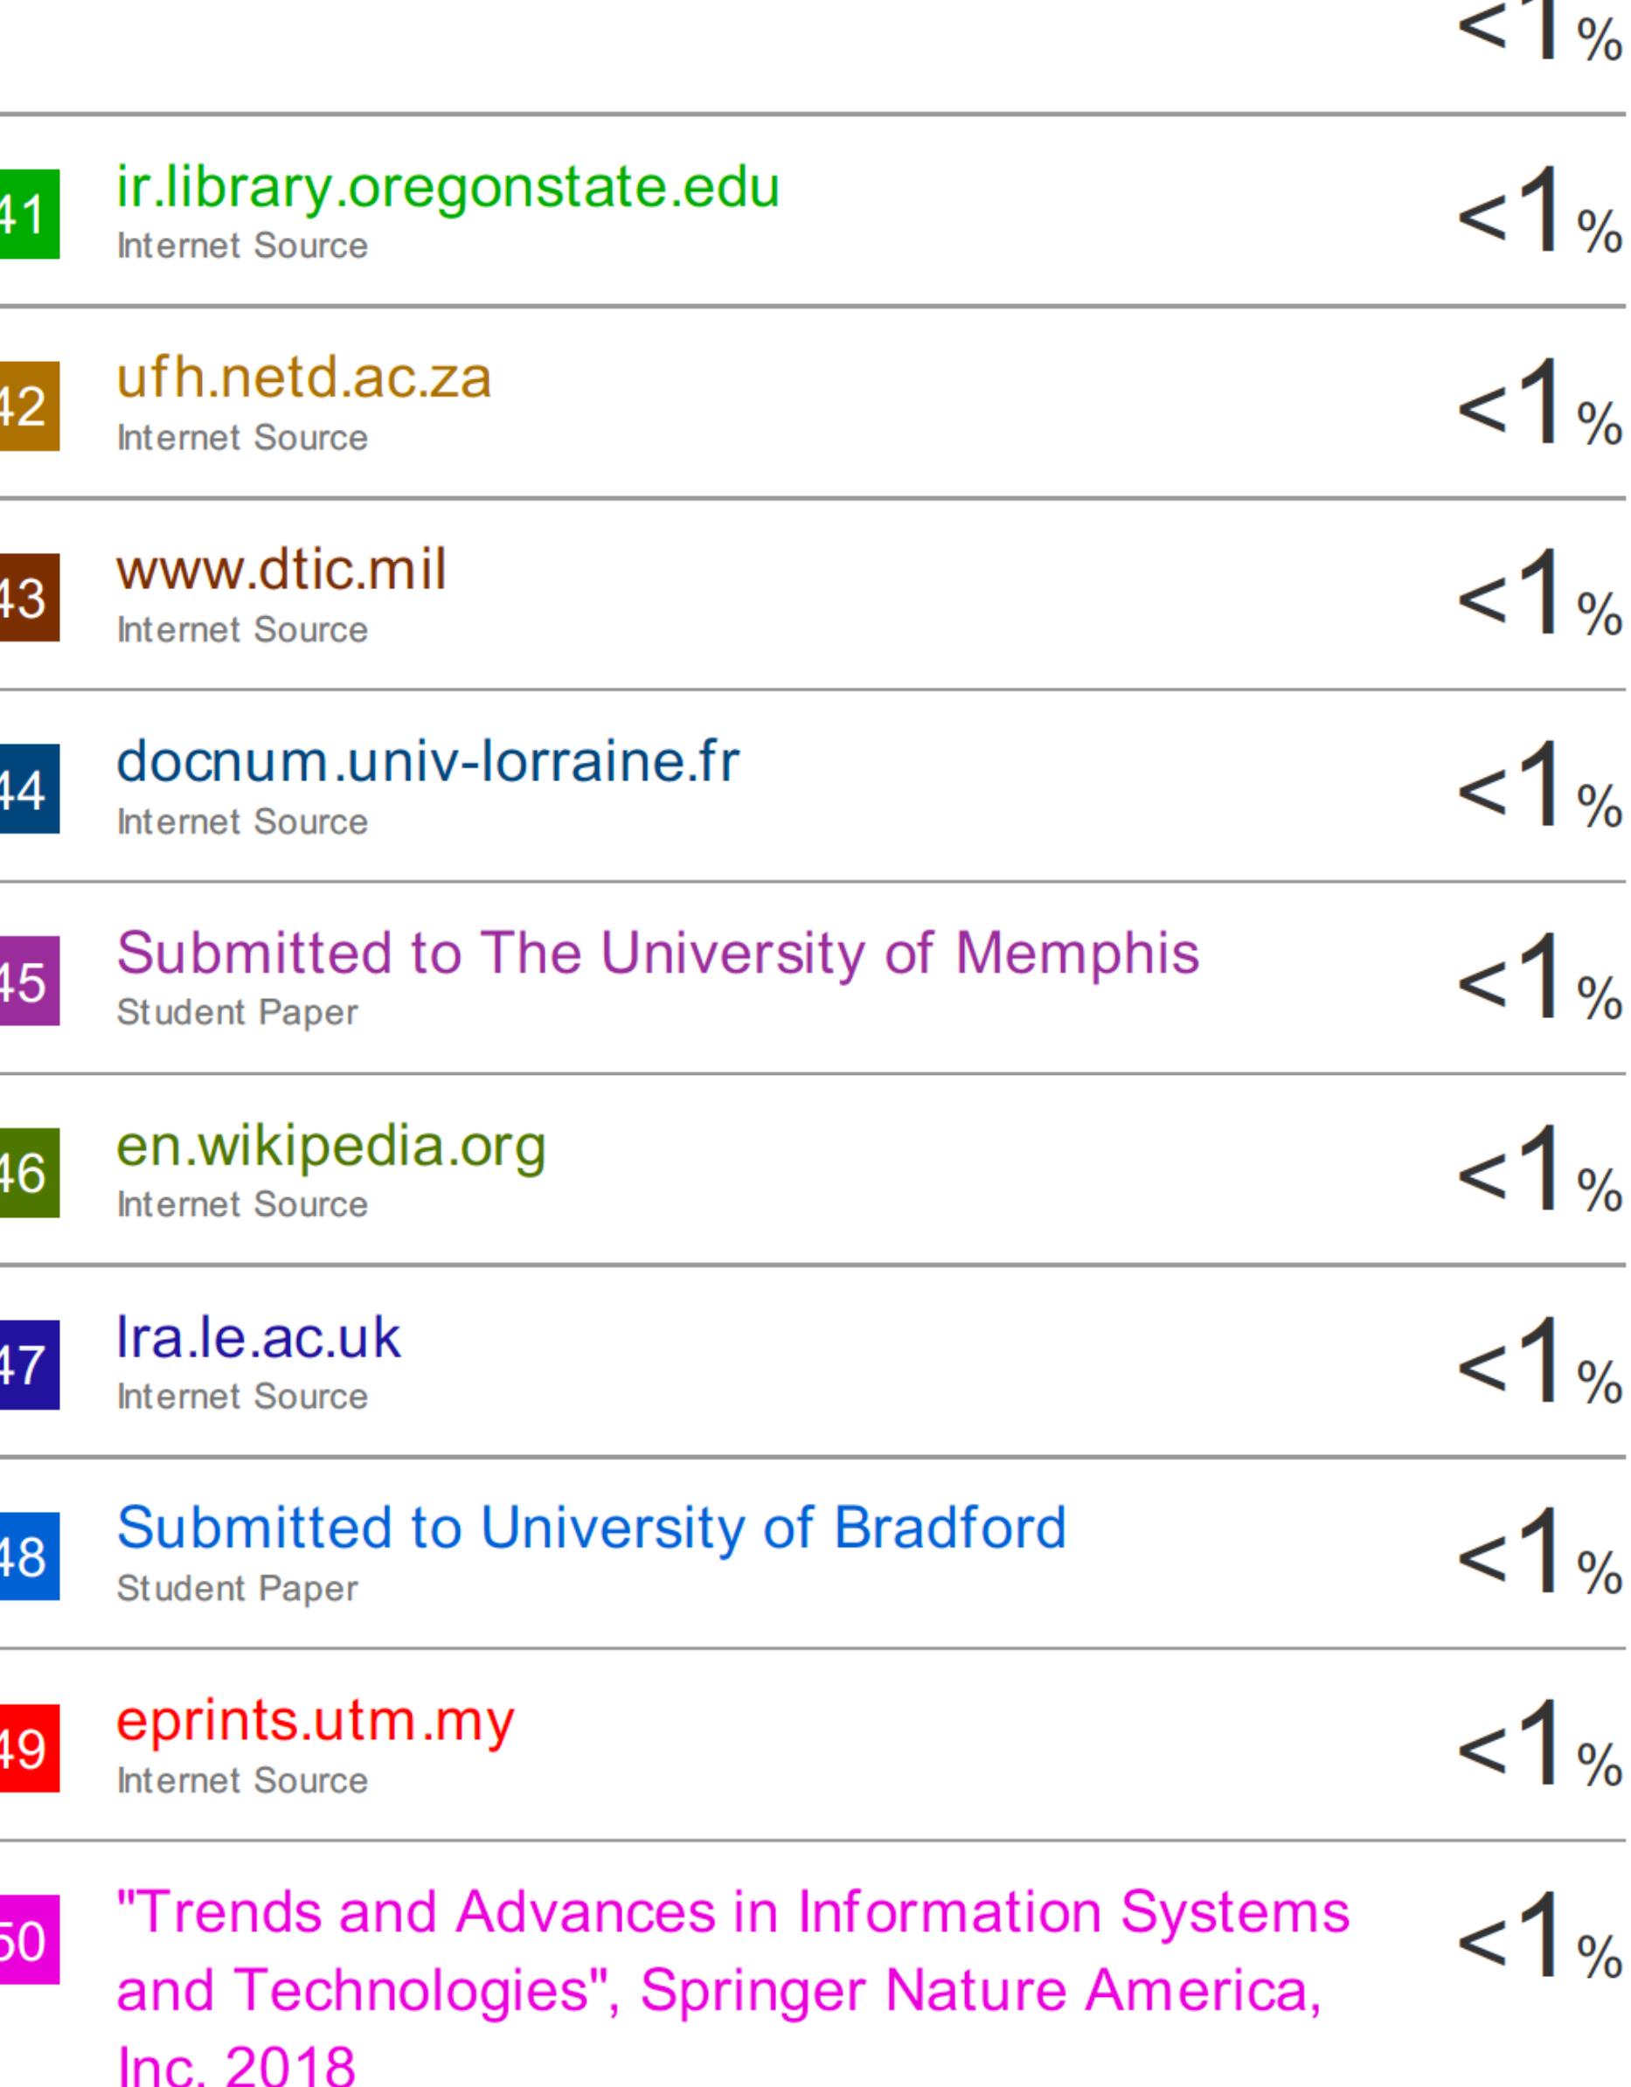
Task: Click the en.wikipedia.org source link
Action: point(330,1145)
